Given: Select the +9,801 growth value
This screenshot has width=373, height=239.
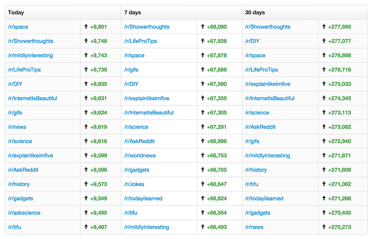Looking at the screenshot, I should click(98, 27).
